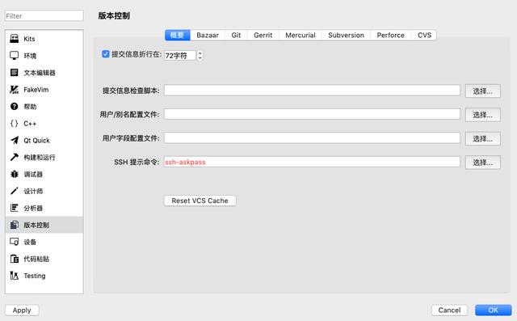Click the Reset VCS Cache button
517x321 pixels.
[200, 201]
